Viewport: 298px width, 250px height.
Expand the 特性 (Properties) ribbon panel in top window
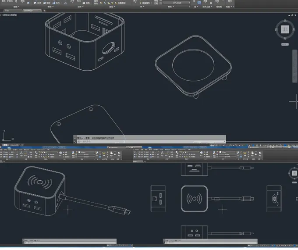pyautogui.click(x=169, y=7)
